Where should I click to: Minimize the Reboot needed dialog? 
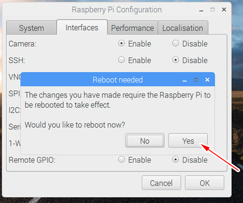point(185,81)
